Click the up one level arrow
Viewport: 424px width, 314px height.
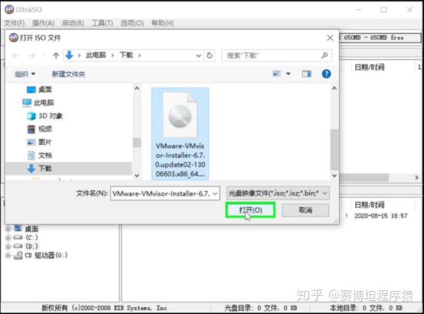(x=56, y=56)
